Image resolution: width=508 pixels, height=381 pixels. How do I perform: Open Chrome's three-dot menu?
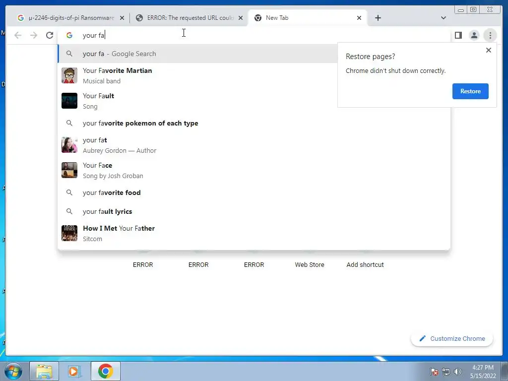[490, 35]
